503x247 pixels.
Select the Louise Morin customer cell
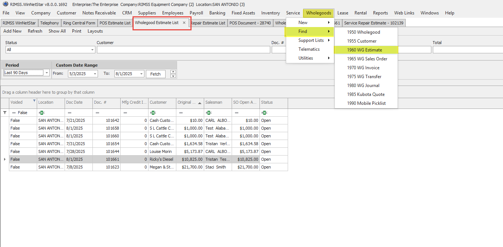tap(162, 151)
